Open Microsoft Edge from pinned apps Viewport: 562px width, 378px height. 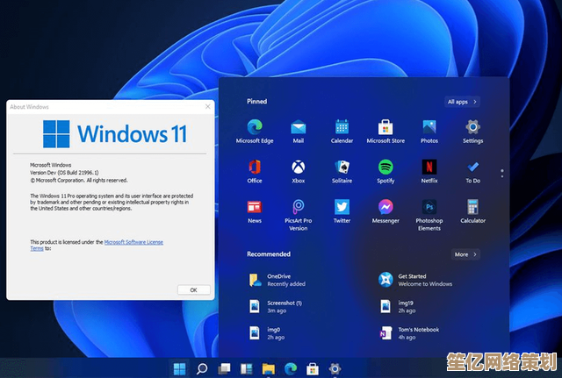click(255, 127)
